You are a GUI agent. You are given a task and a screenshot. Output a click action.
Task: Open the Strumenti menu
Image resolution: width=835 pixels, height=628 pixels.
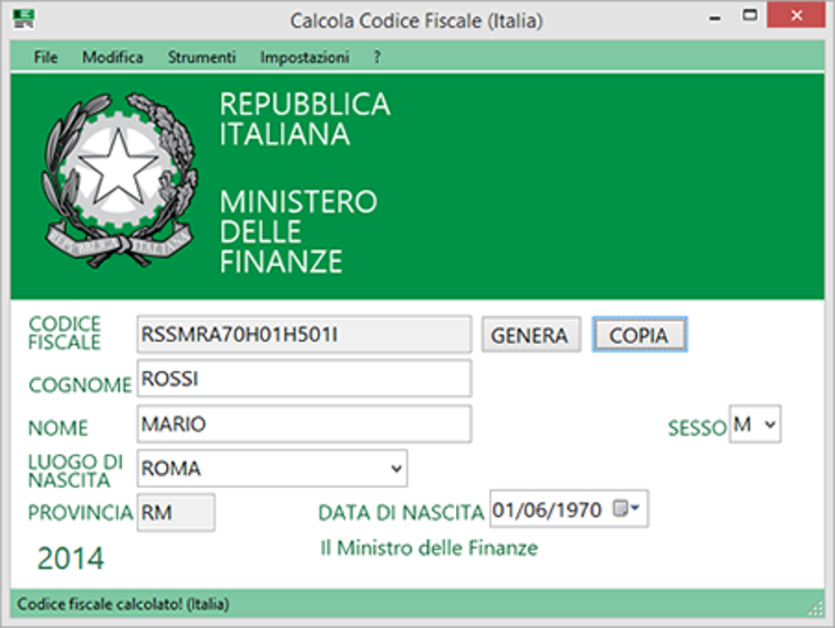click(201, 57)
